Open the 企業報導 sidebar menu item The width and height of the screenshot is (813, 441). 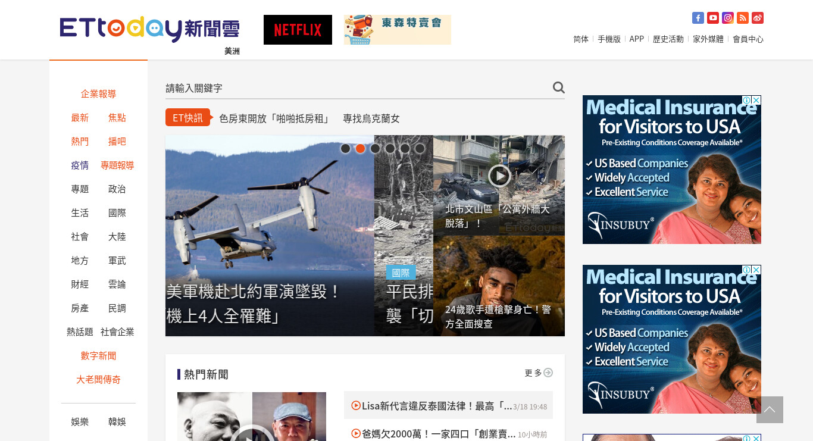pos(98,93)
